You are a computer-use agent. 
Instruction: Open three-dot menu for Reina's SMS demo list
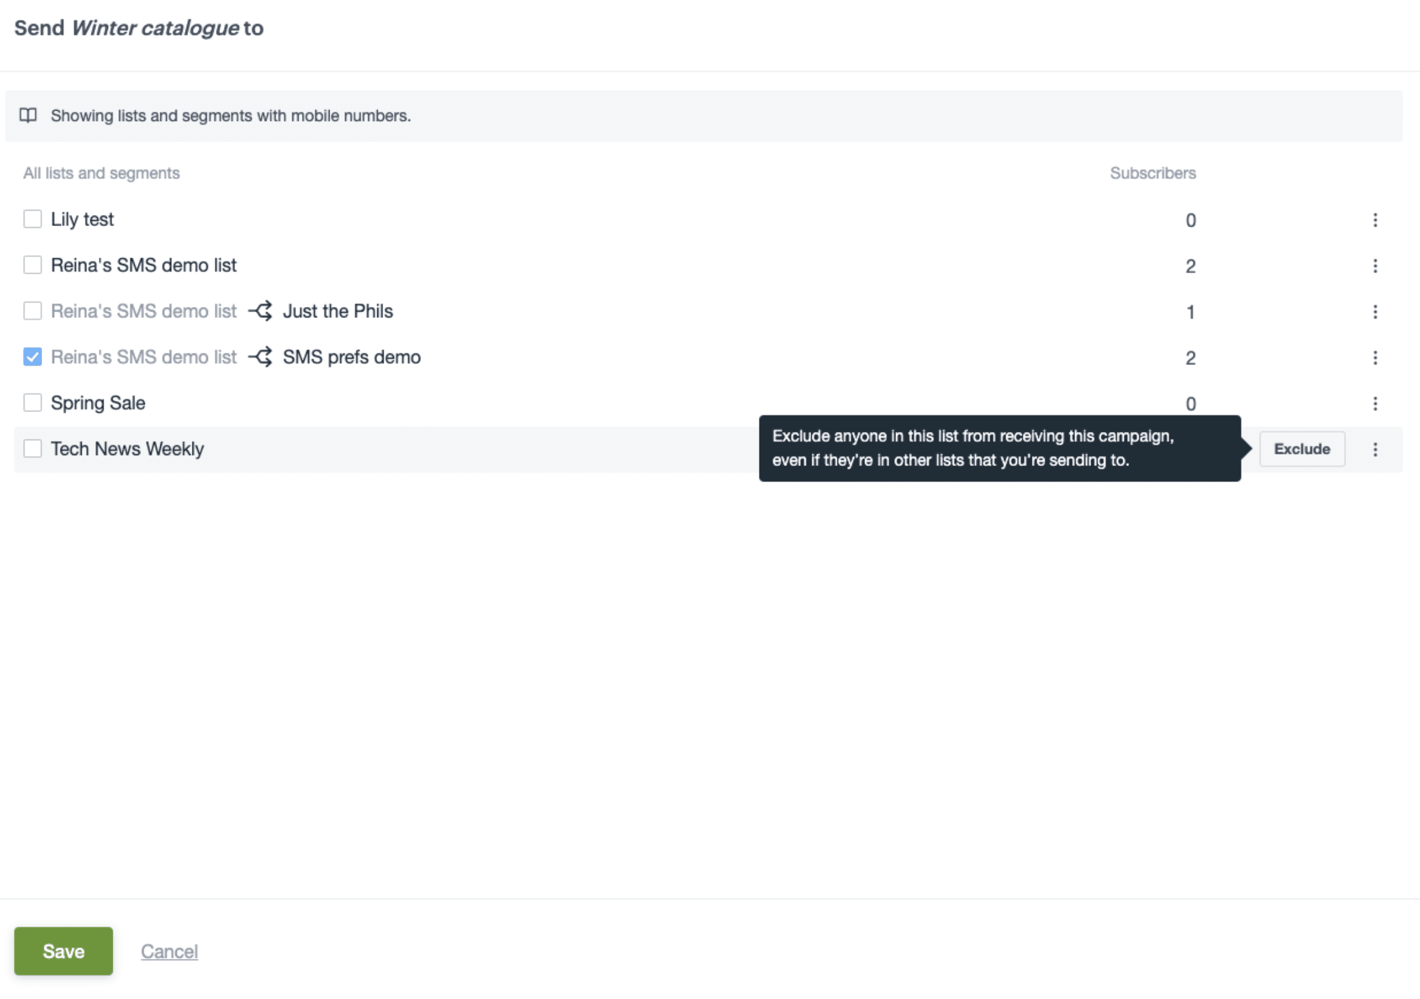tap(1374, 266)
